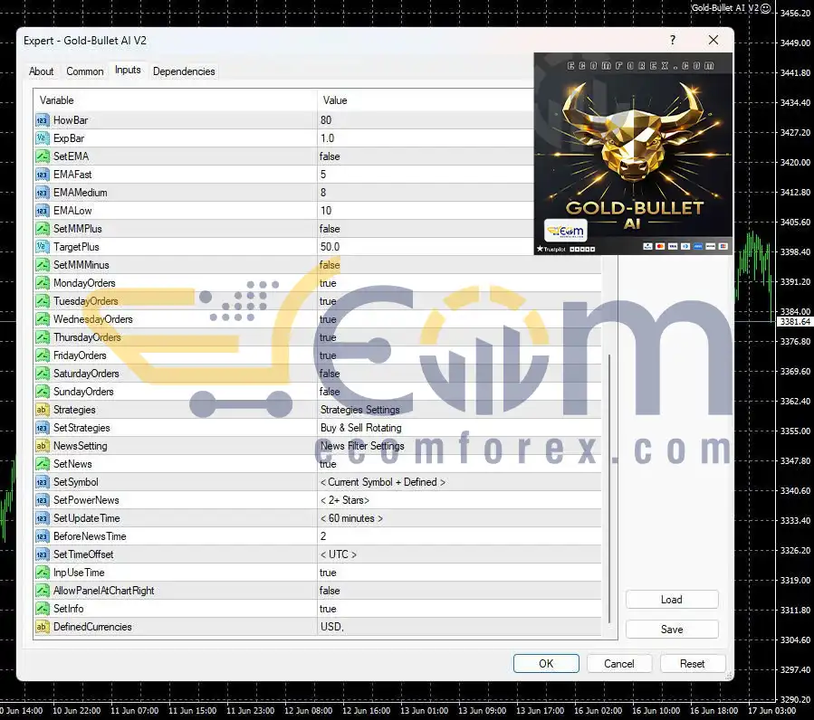Open '< Current Symbol + Defined >' dropdown

coord(383,482)
